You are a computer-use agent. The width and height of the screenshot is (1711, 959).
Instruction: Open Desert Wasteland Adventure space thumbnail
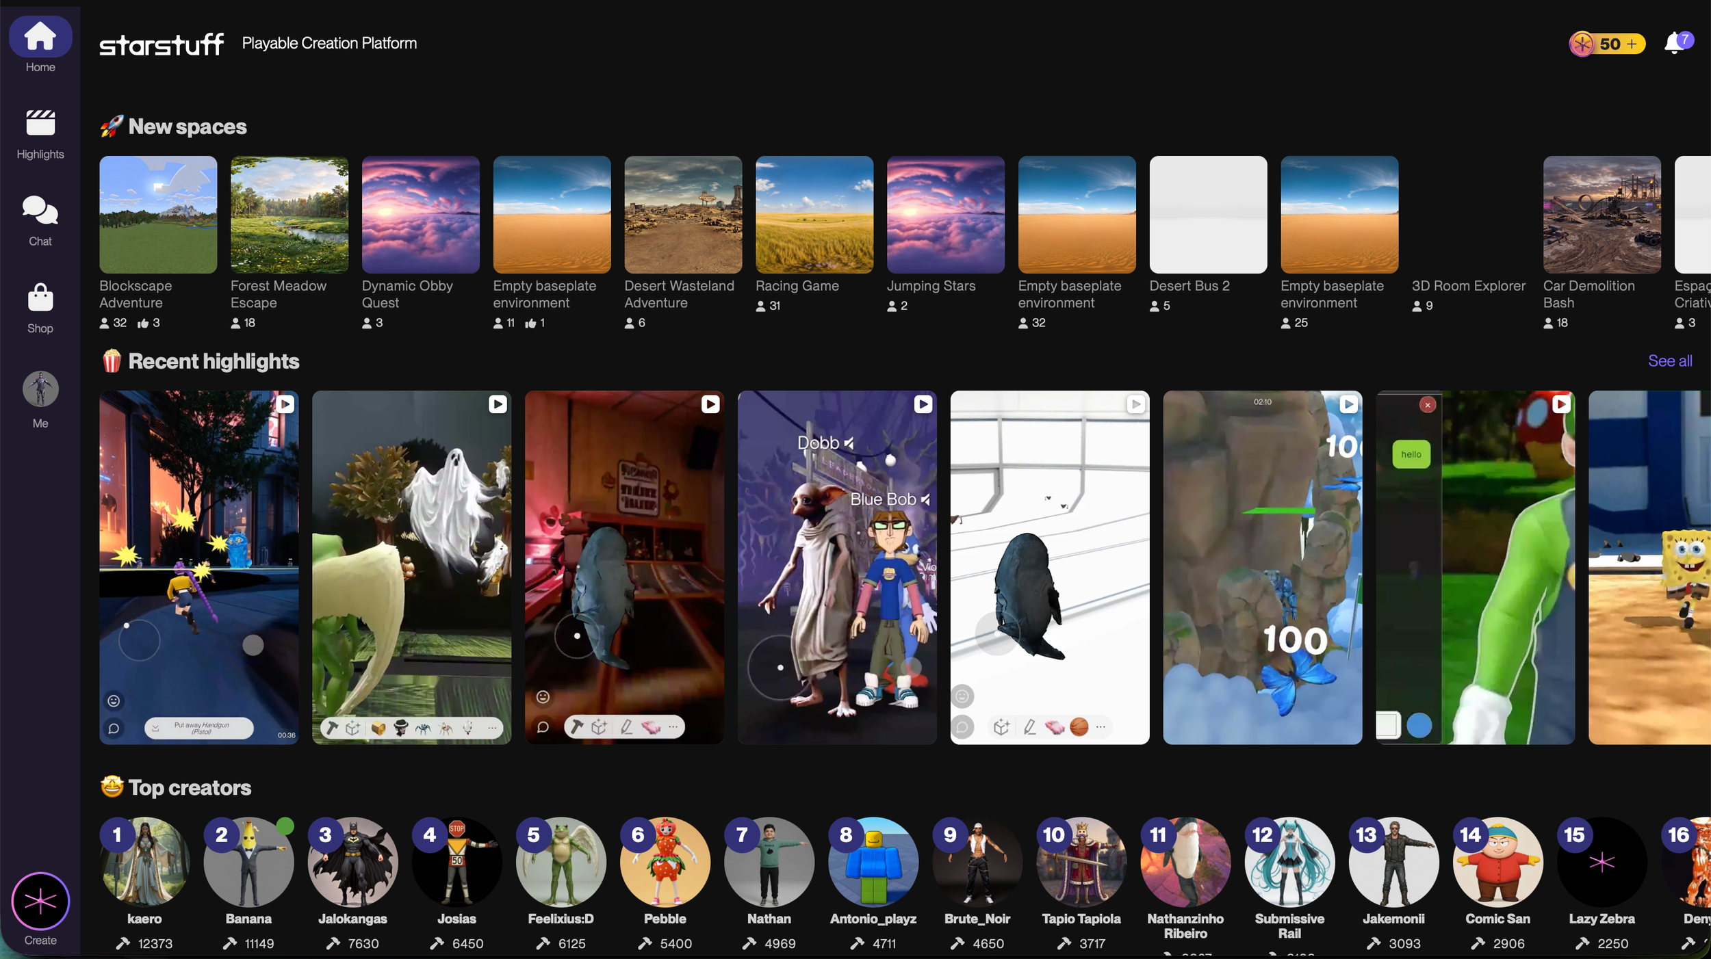coord(683,215)
